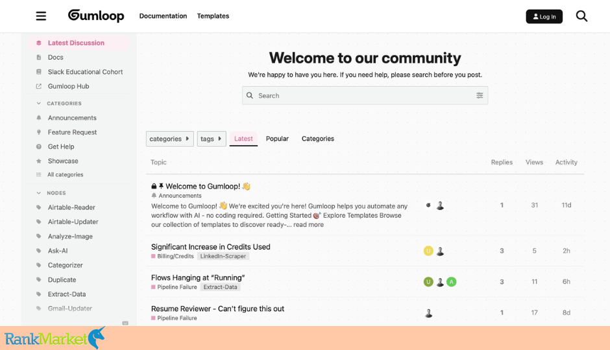This screenshot has width=610, height=350.
Task: Click the green U avatar on Flows topic
Action: tap(428, 282)
